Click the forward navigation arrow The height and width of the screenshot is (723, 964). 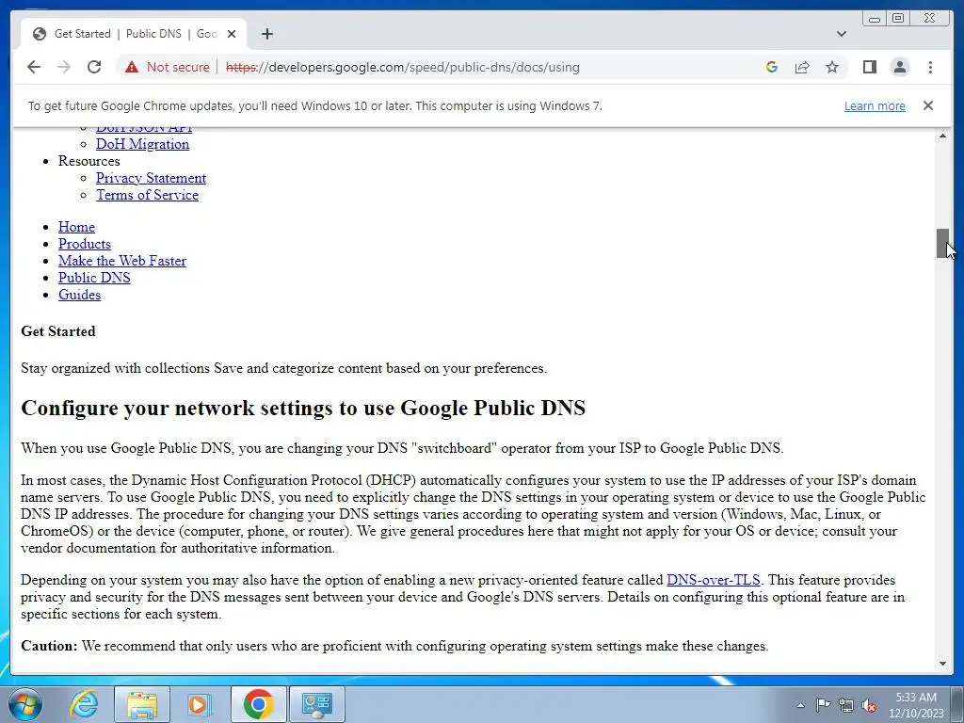64,67
